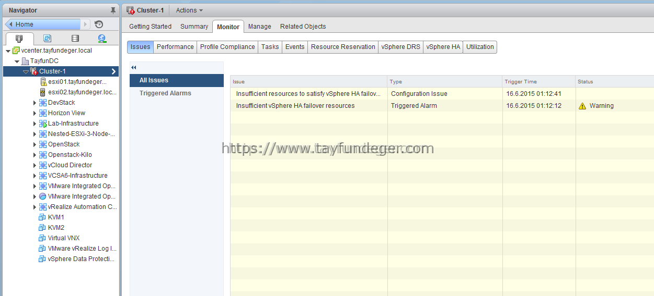The width and height of the screenshot is (654, 296).
Task: Collapse the vcenter.tayfundeger.local tree node
Action: coord(8,51)
